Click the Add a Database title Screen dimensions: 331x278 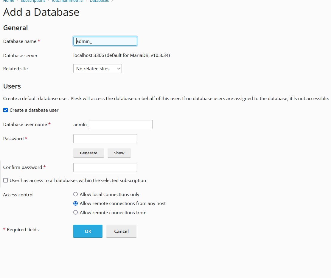(x=41, y=12)
